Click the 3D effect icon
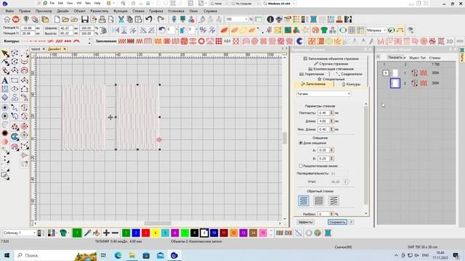The width and height of the screenshot is (465, 261). click(450, 41)
